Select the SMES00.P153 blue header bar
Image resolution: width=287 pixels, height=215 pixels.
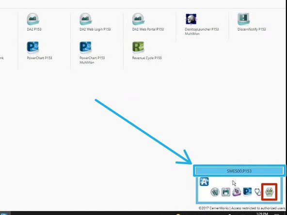239,171
